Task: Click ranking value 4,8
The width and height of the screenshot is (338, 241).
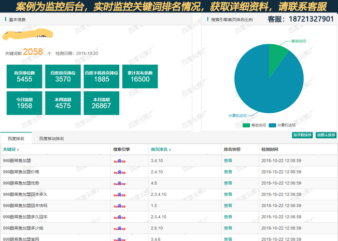Action: coord(154,183)
